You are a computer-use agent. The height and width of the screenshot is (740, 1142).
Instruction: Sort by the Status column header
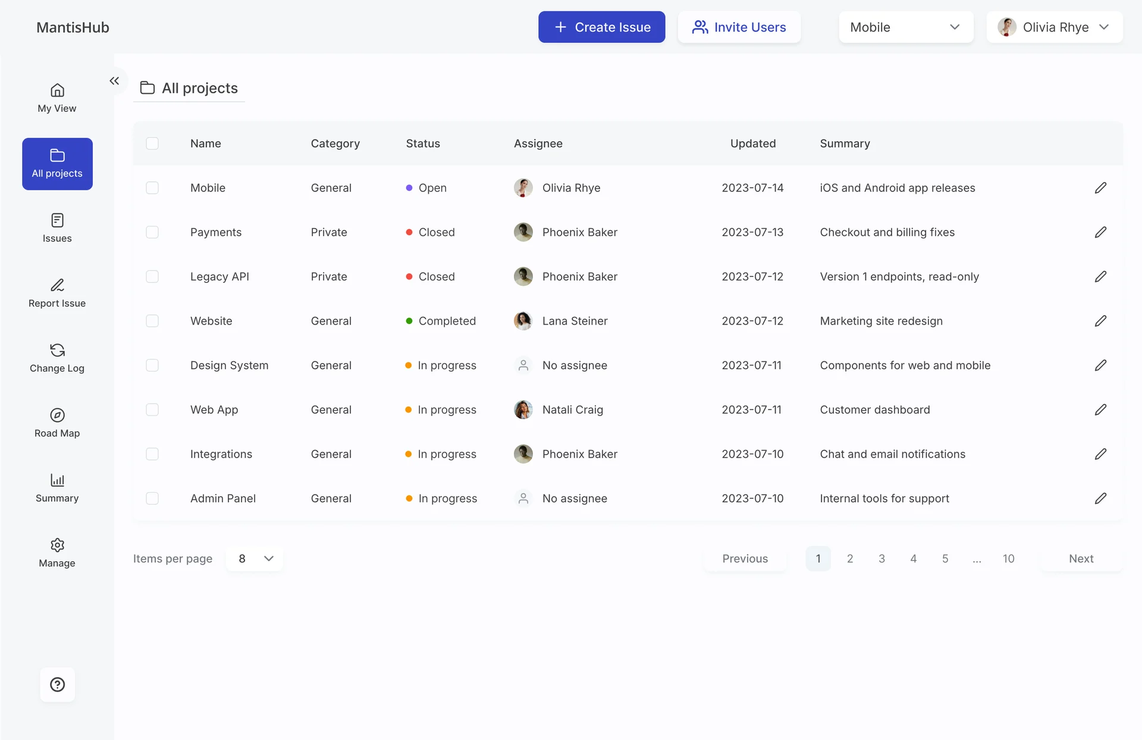(x=423, y=143)
